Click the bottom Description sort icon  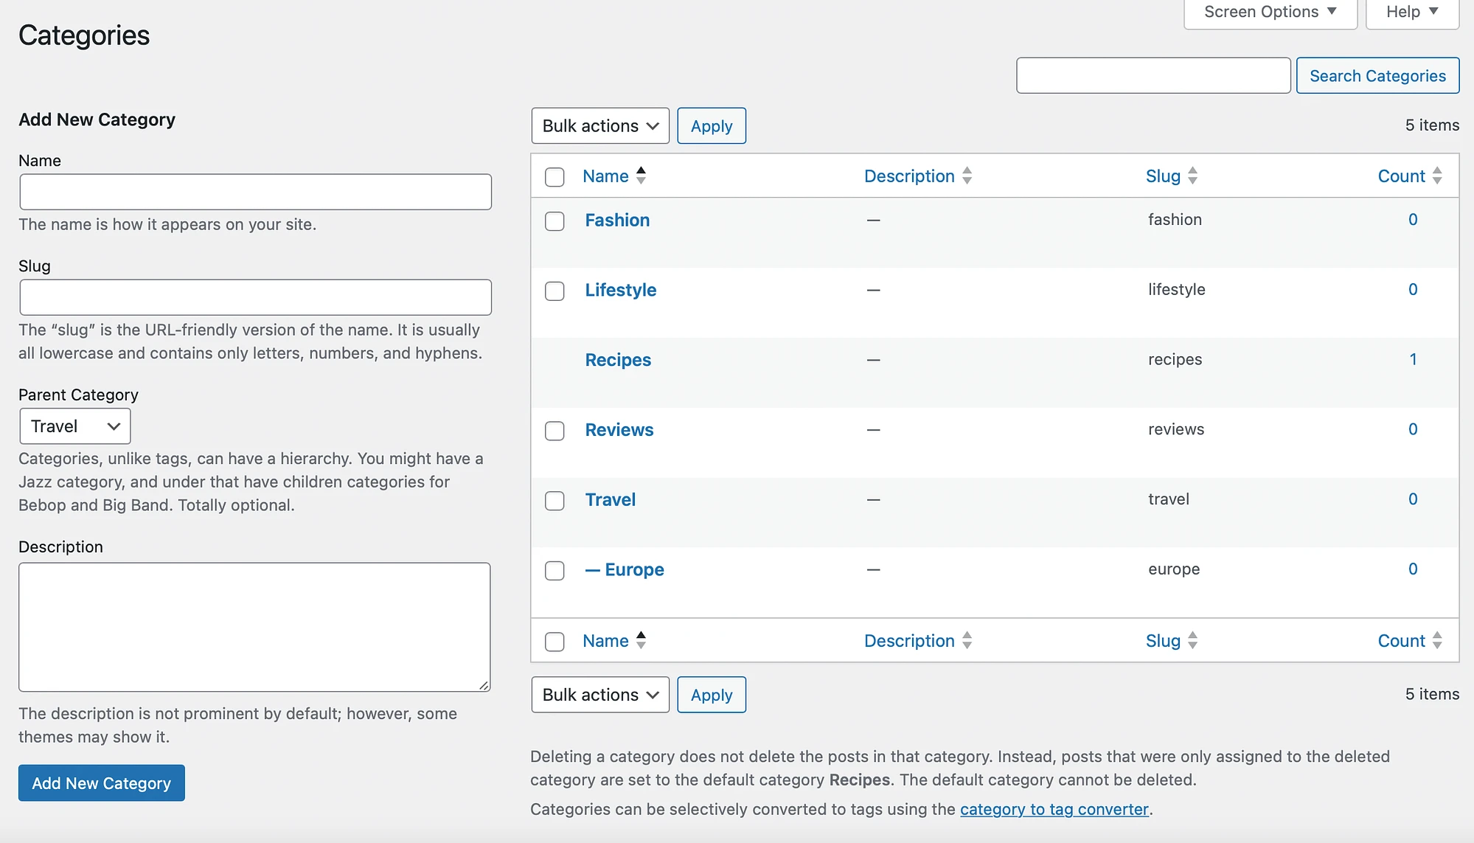967,639
